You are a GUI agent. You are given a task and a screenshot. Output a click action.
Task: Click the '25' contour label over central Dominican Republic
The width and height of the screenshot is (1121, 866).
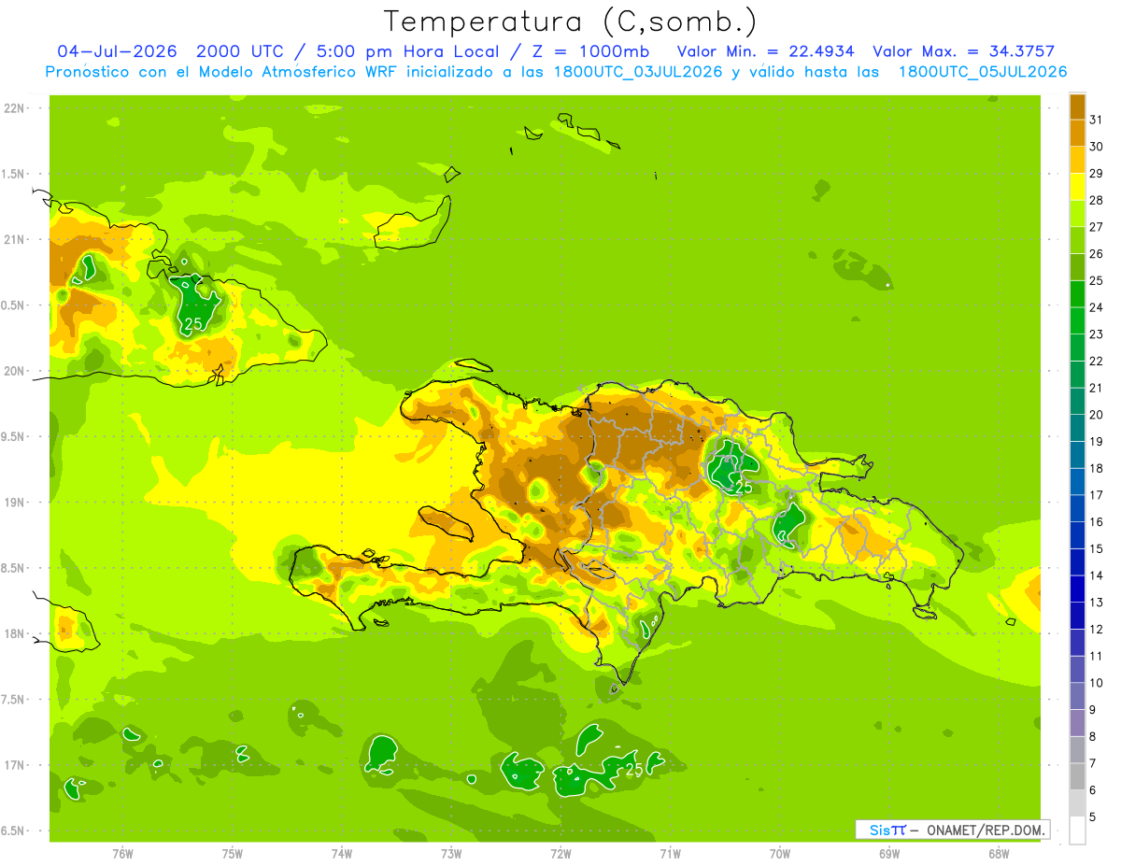[x=744, y=487]
